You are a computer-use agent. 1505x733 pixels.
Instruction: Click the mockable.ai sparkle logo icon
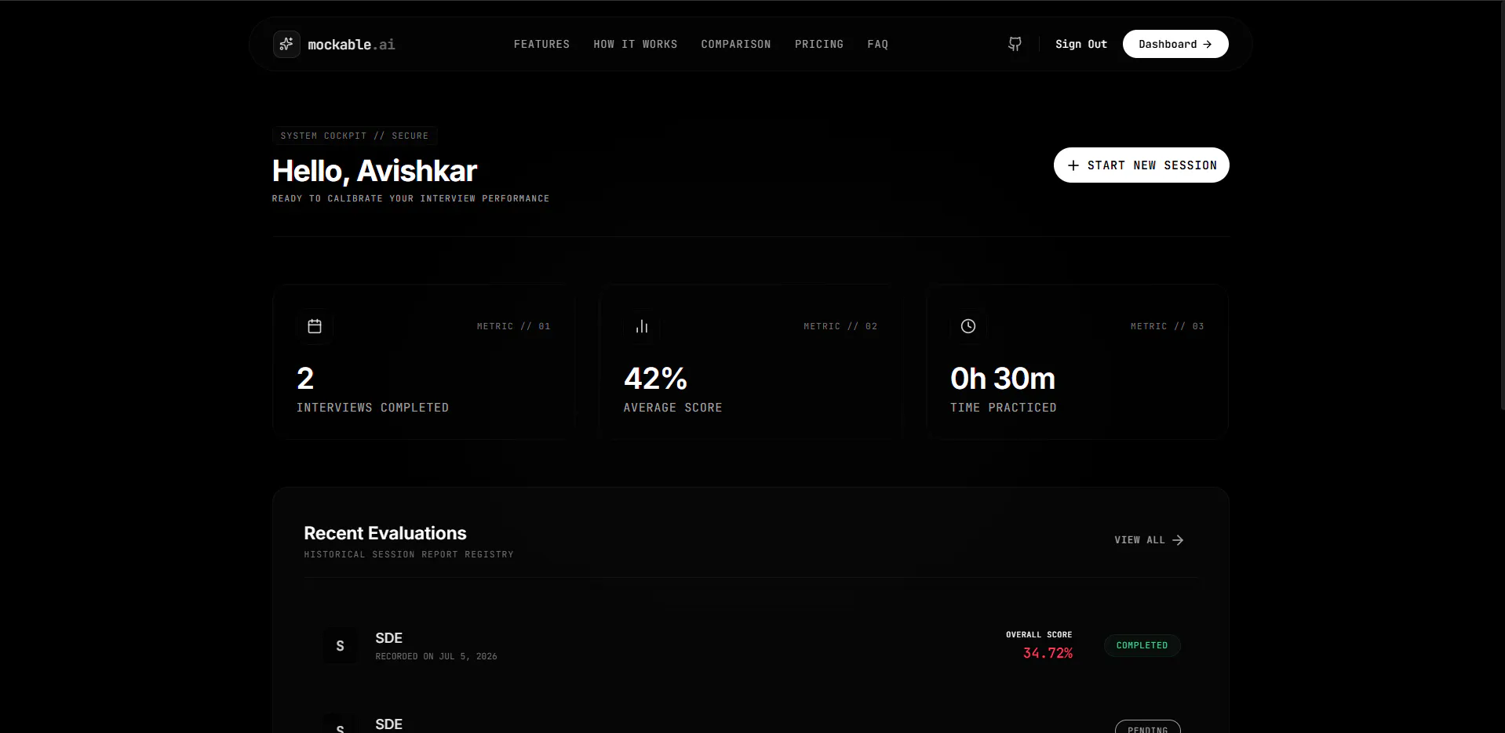286,44
